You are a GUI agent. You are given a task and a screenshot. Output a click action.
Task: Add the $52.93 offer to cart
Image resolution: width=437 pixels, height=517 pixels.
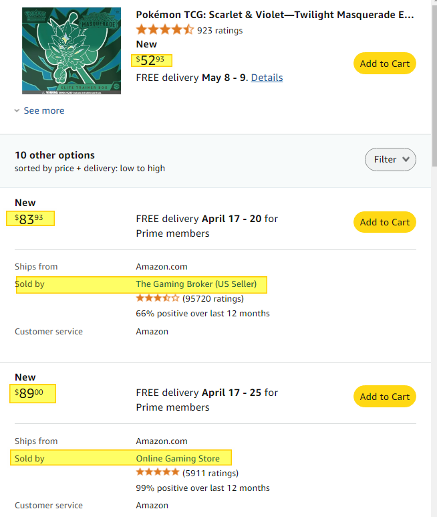385,64
